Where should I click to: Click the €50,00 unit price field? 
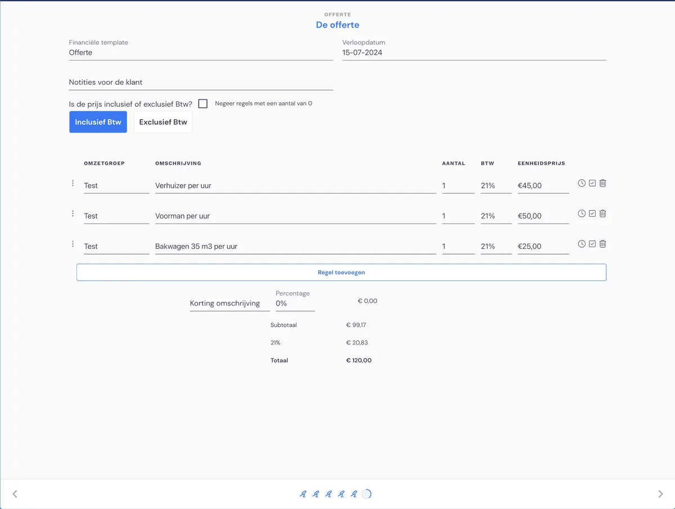(543, 216)
